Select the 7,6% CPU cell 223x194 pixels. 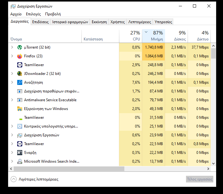[x=131, y=82]
